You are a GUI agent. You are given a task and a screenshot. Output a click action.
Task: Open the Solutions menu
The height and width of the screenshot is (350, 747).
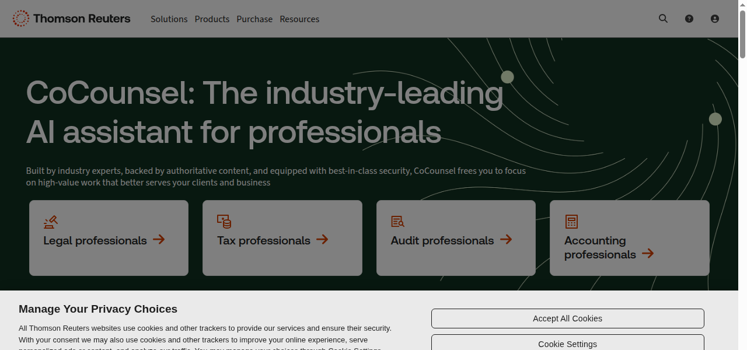point(169,19)
